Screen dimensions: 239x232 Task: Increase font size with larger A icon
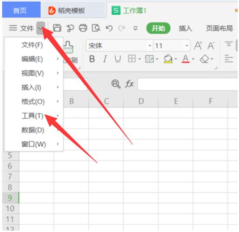point(198,45)
